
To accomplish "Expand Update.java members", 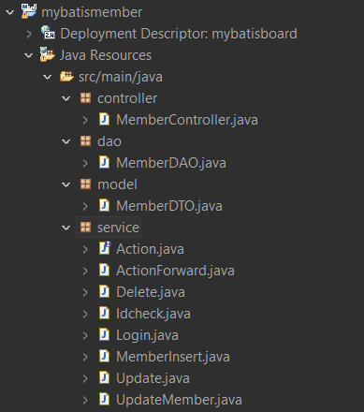I will [x=85, y=378].
